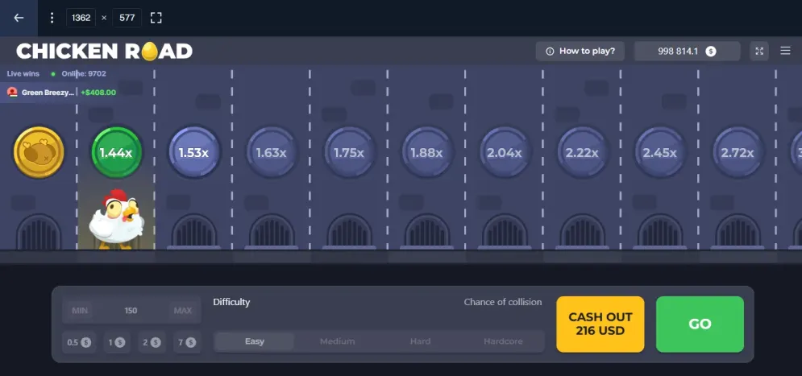802x376 pixels.
Task: Click the 2.04x multiplier coin
Action: pyautogui.click(x=505, y=152)
